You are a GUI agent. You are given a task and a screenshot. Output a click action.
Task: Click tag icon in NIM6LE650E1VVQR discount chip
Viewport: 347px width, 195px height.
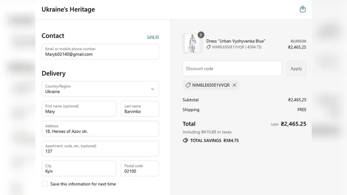[188, 85]
